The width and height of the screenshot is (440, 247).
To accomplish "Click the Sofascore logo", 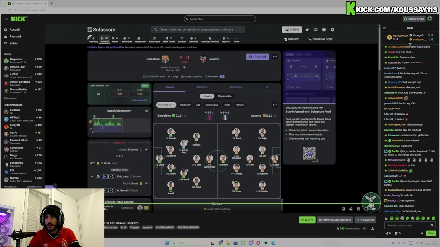I will (101, 30).
